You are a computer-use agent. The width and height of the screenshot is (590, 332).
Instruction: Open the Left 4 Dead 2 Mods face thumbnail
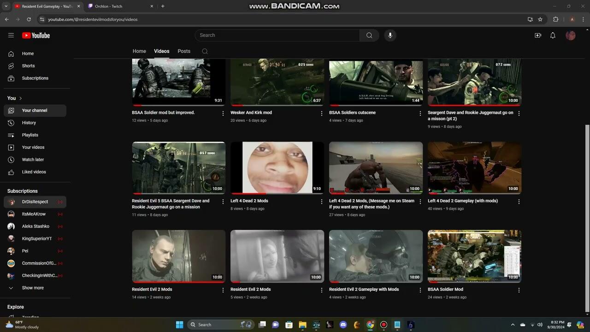click(277, 168)
